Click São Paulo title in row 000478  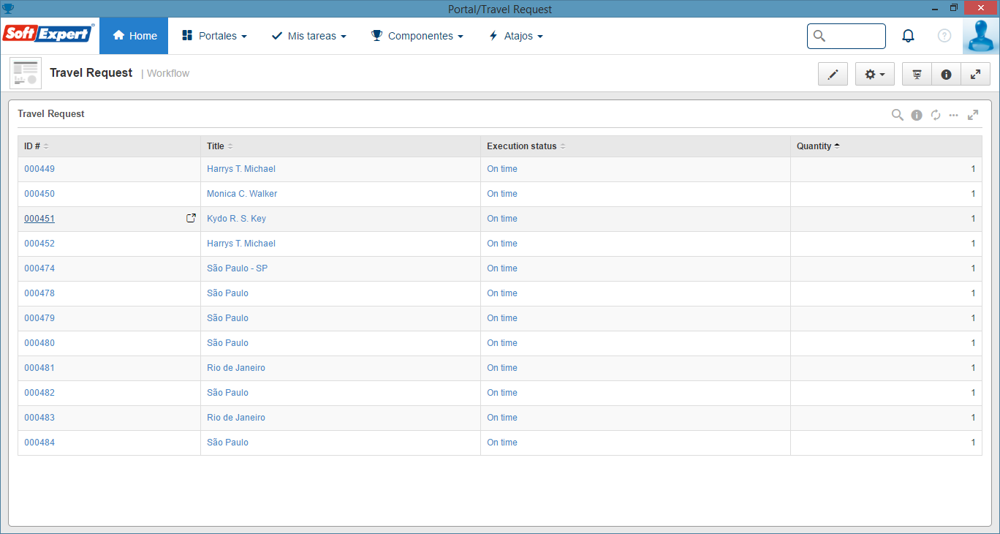227,293
